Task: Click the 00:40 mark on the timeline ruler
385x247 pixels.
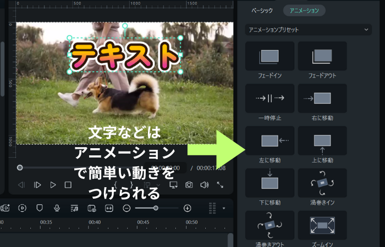Action: coord(95,222)
